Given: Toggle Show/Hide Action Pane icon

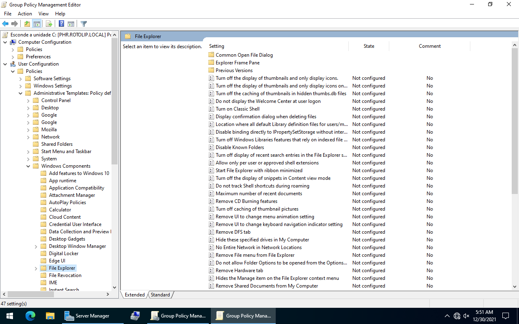Looking at the screenshot, I should 71,24.
